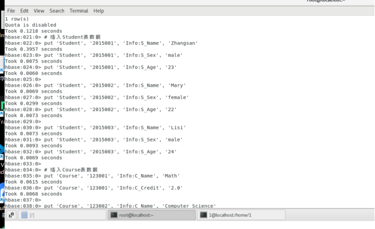
Task: Click the put command with 'Math'
Action: 93,176
